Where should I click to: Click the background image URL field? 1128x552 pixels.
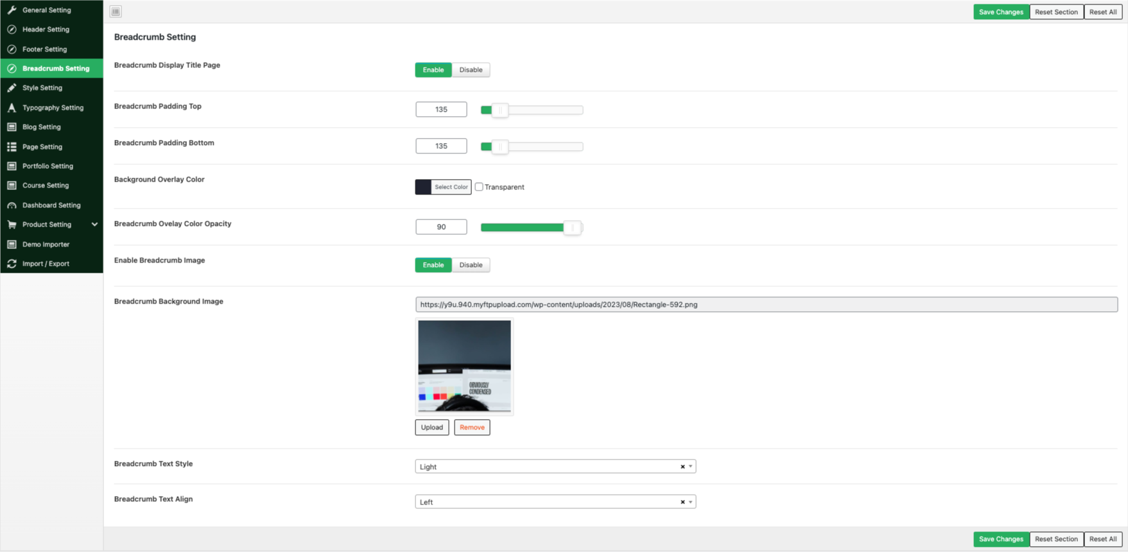point(767,305)
